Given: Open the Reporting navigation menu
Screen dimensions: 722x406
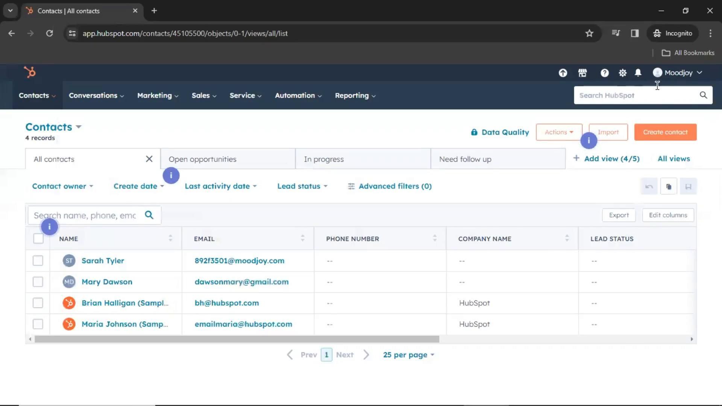Looking at the screenshot, I should click(x=355, y=95).
